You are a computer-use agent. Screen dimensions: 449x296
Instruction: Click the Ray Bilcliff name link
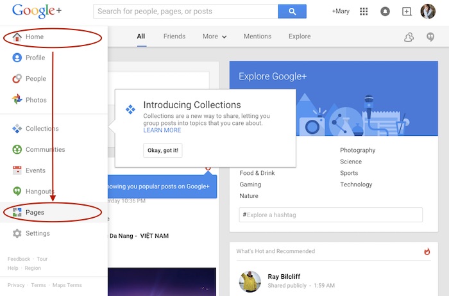pyautogui.click(x=284, y=277)
